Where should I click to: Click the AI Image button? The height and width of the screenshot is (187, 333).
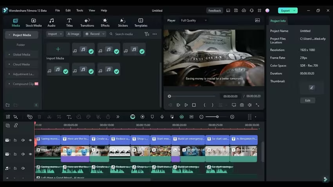coord(73,34)
